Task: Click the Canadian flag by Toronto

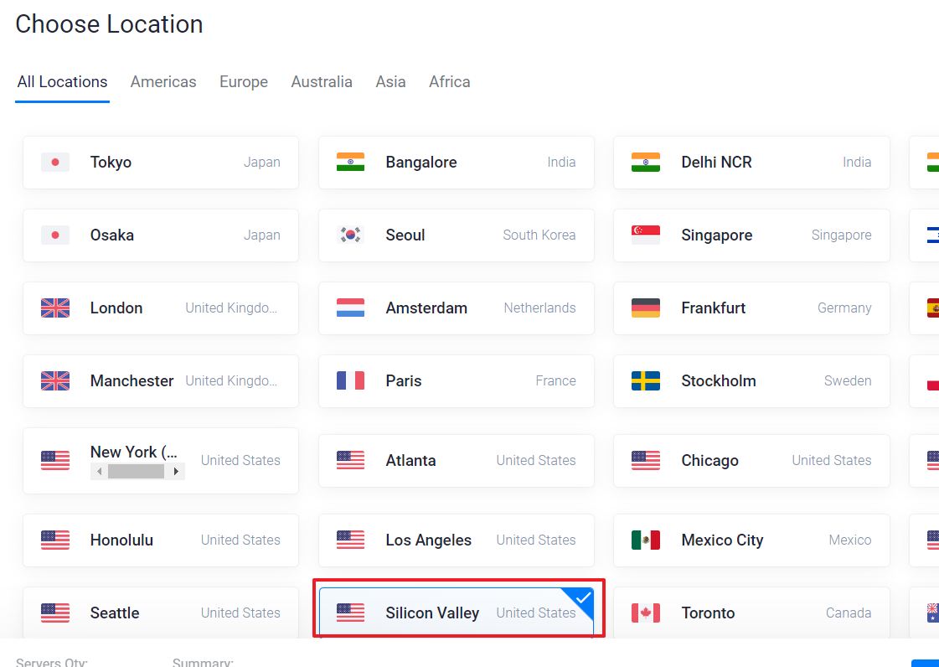Action: (x=646, y=613)
